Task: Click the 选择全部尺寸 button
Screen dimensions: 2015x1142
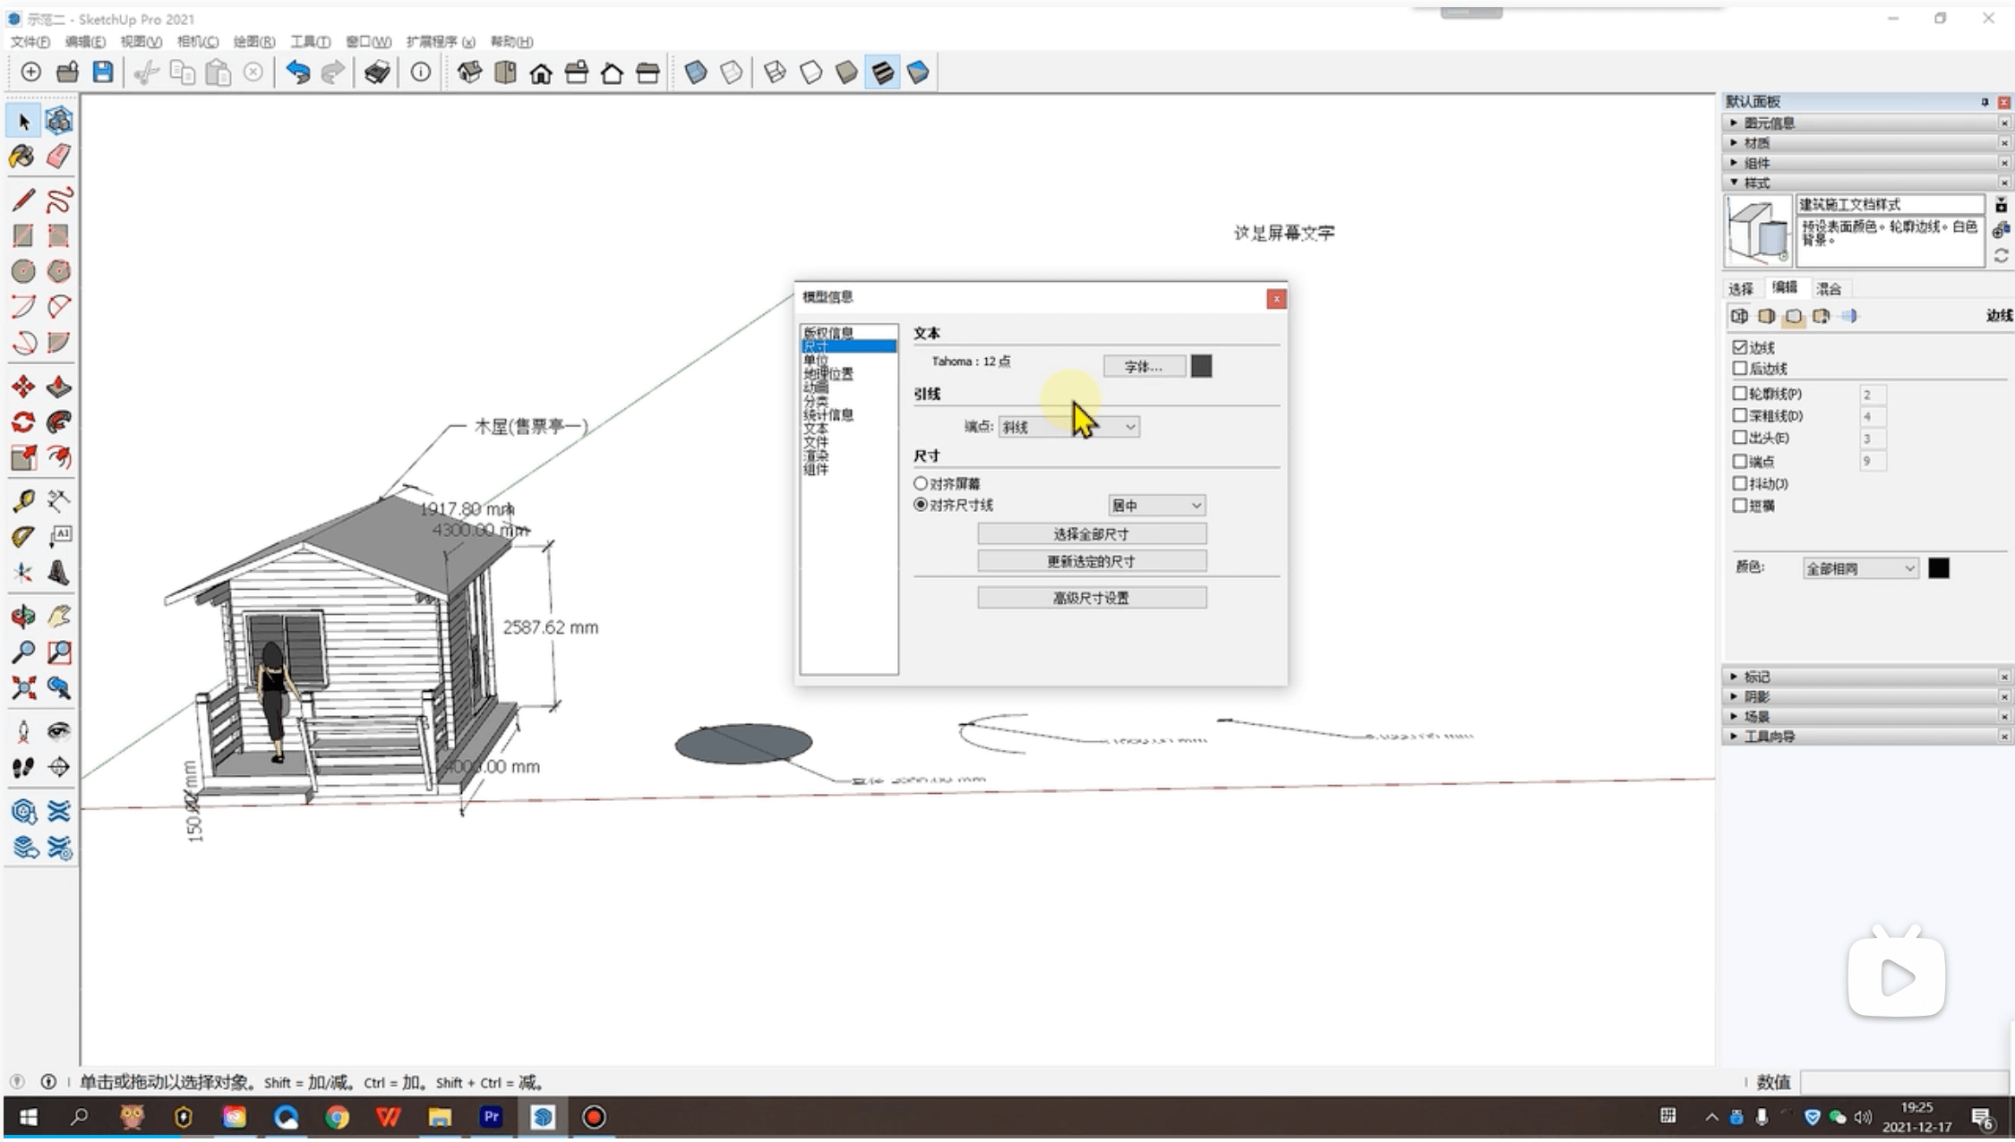Action: 1091,534
